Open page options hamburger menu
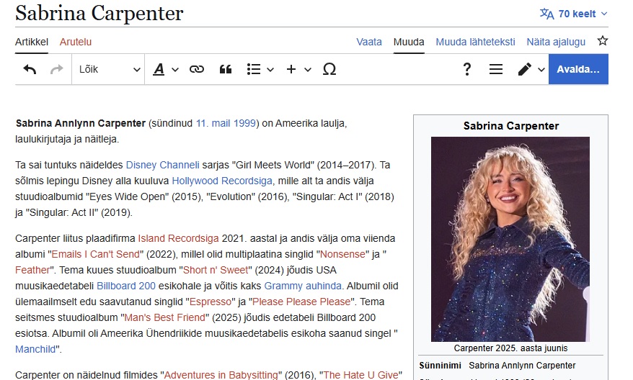 point(495,69)
